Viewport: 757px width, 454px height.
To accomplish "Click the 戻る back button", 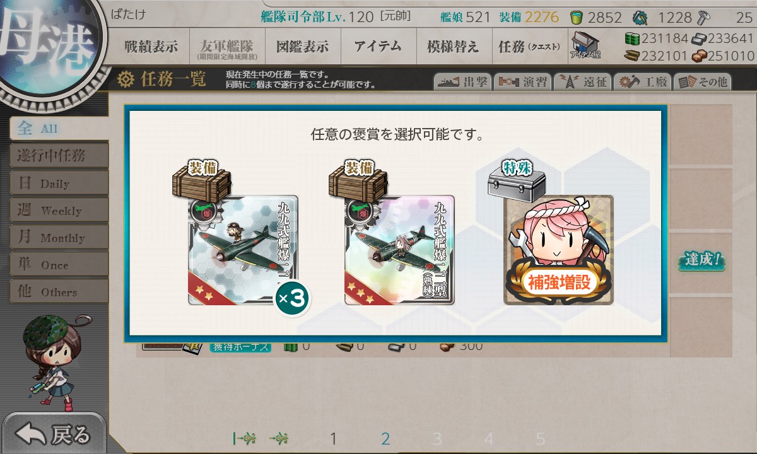I will pyautogui.click(x=54, y=434).
